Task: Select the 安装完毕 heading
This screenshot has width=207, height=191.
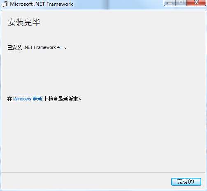Action: [24, 22]
